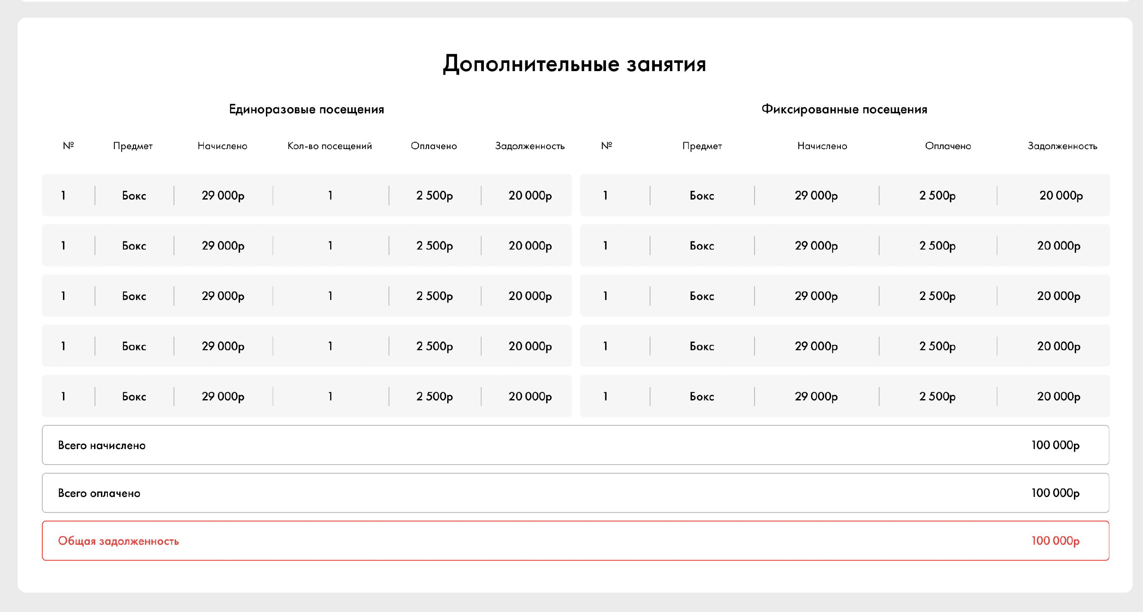Click 2 500р in last Единоразовые посещения row
The width and height of the screenshot is (1143, 612).
[434, 396]
